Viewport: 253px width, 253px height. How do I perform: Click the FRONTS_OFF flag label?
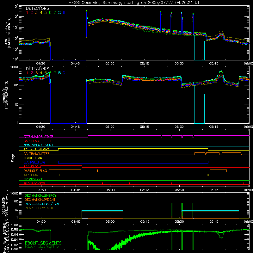[x=34, y=179]
